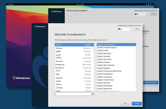Click the Activities button in top bar
Screen dimensions: 166x109
(10, 4)
